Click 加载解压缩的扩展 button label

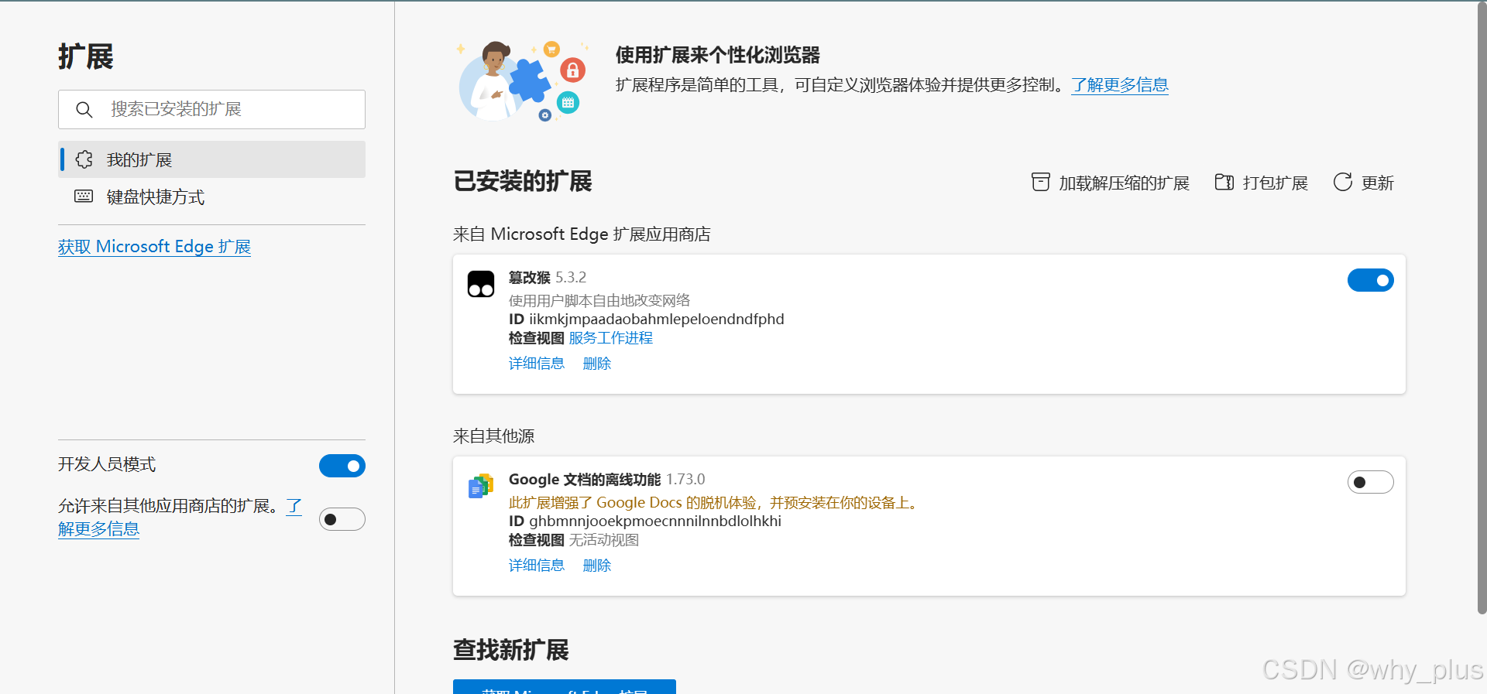1124,183
